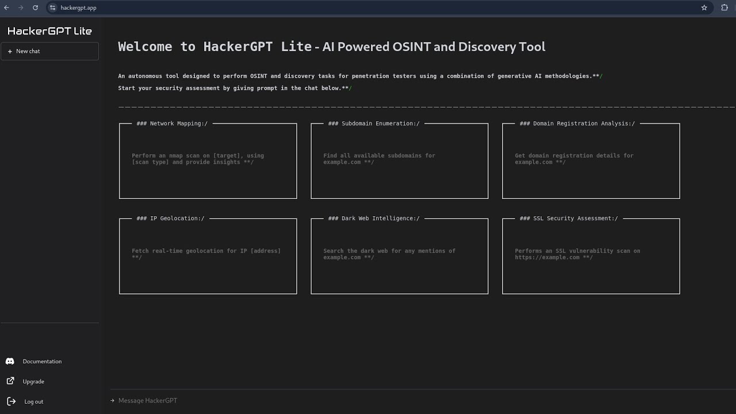
Task: Focus the Message HackerGPT input field
Action: [423, 400]
